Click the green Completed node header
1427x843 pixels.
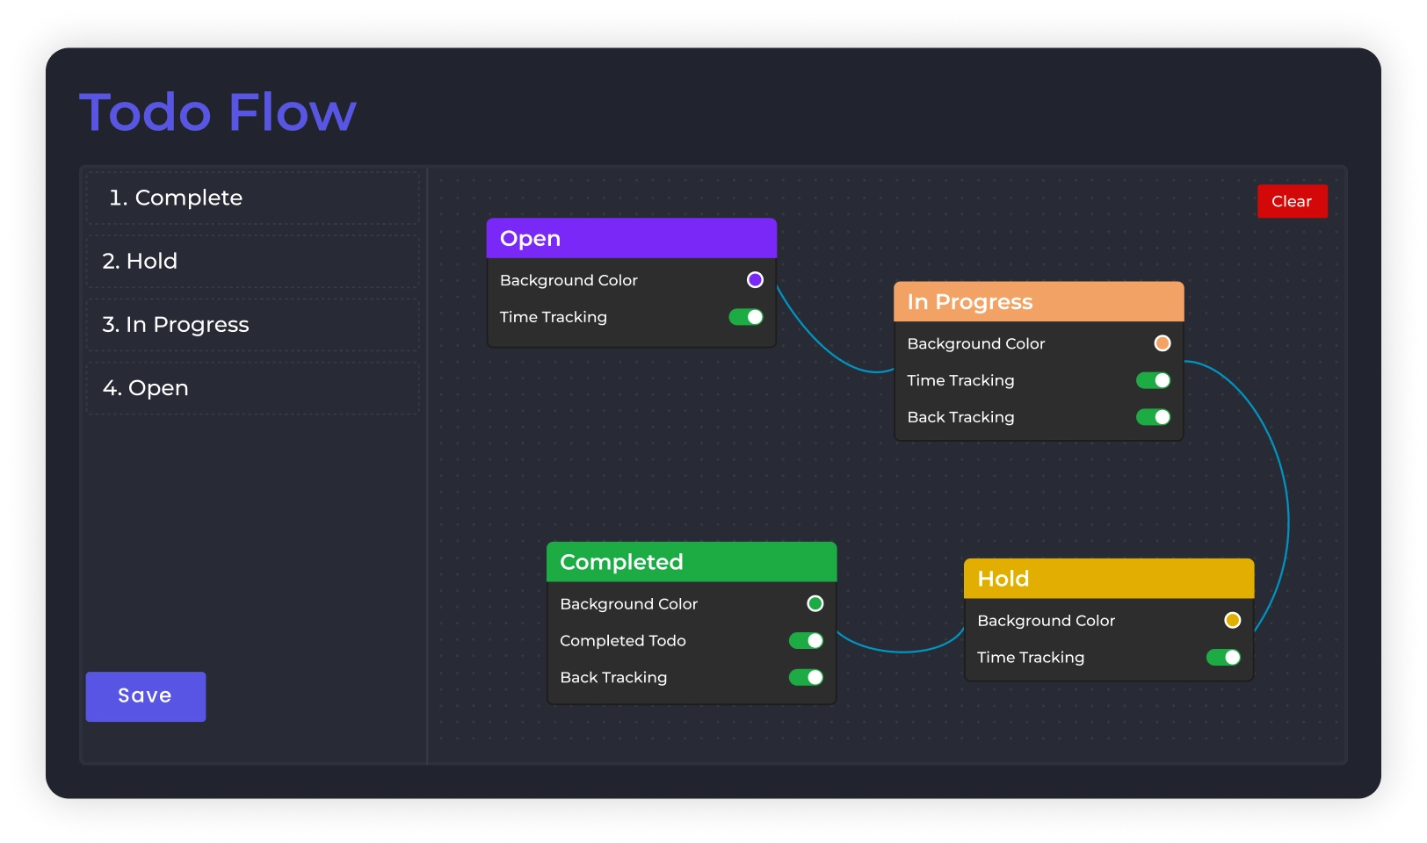(691, 562)
